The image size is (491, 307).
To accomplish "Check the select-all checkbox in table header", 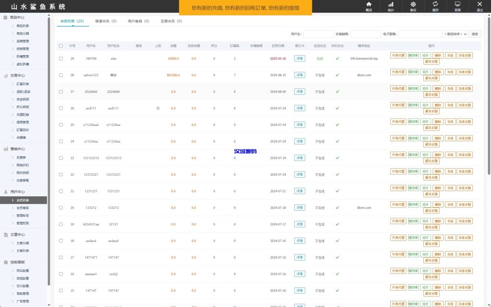I will click(60, 45).
